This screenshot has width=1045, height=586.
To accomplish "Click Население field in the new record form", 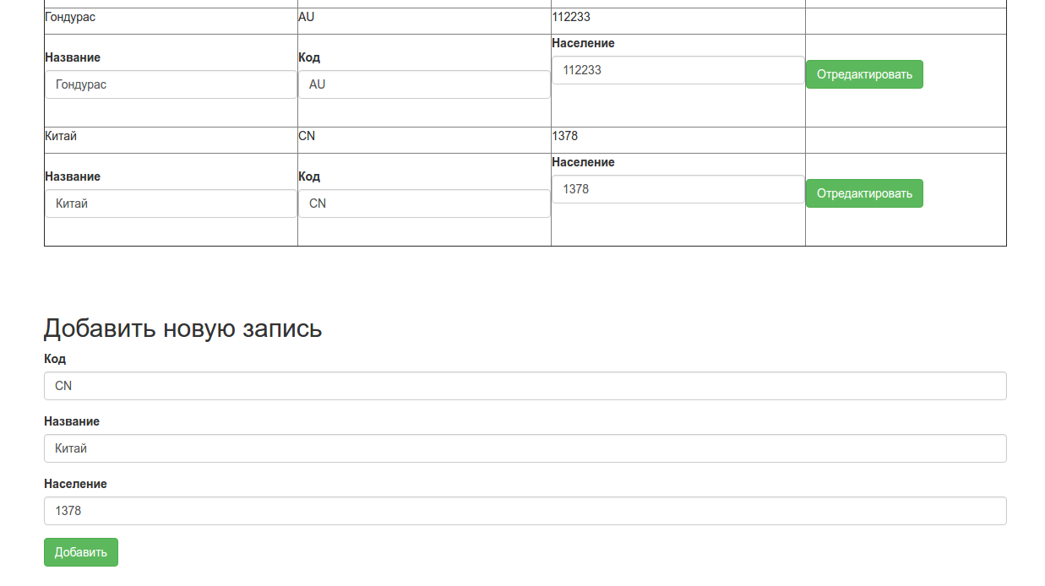I will point(525,511).
